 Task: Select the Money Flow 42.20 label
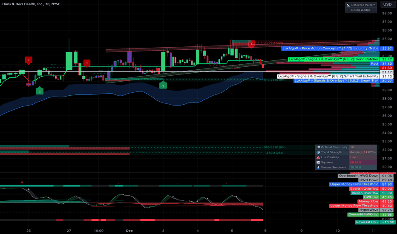368,201
